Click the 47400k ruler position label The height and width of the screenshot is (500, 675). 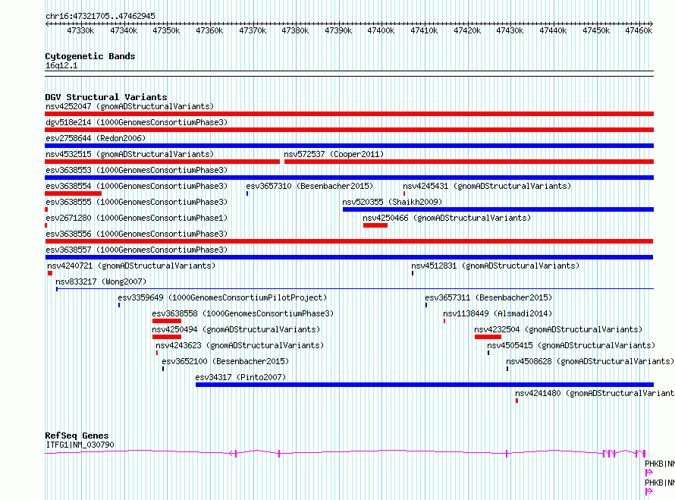(x=381, y=30)
